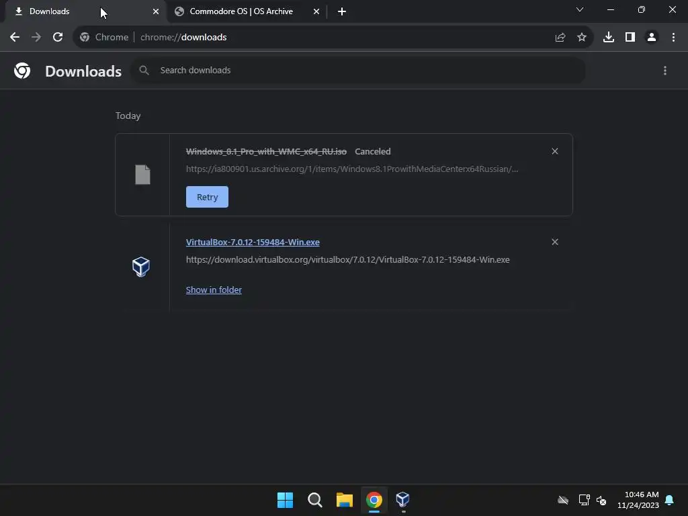Click the muted volume tray icon
Viewport: 688px width, 516px height.
[x=601, y=500]
